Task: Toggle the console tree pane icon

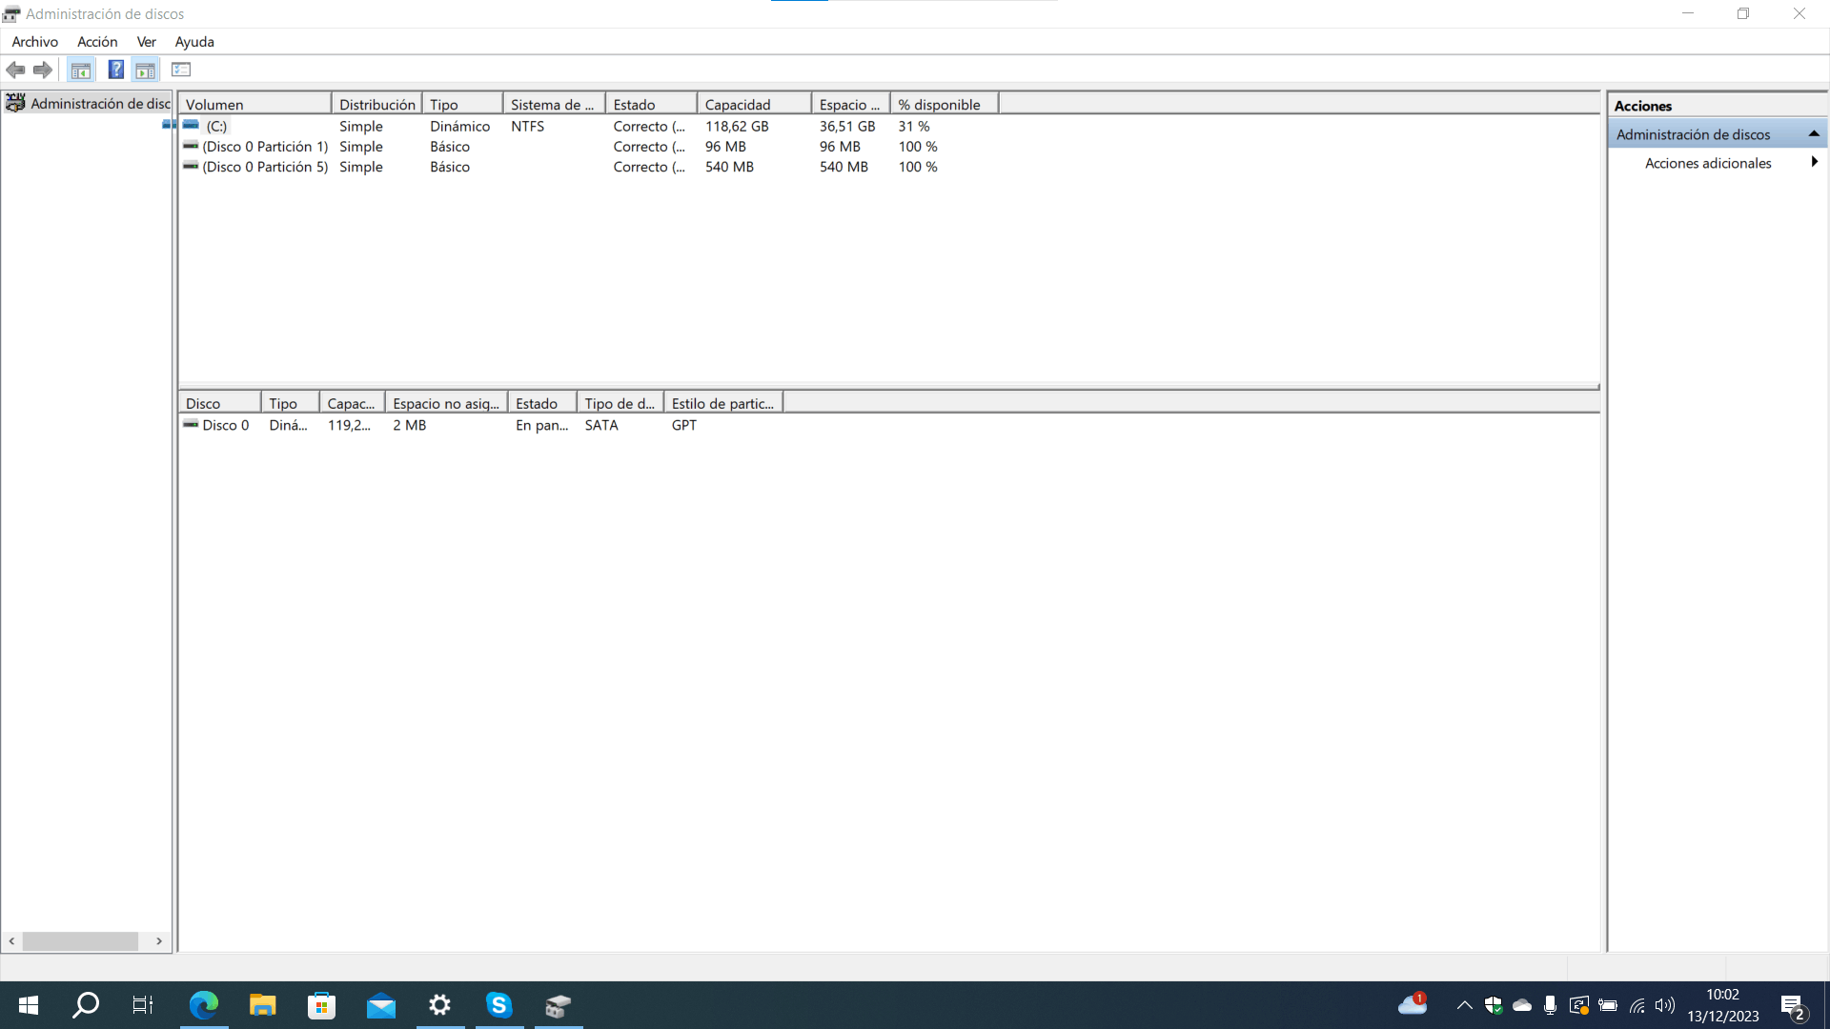Action: [81, 70]
